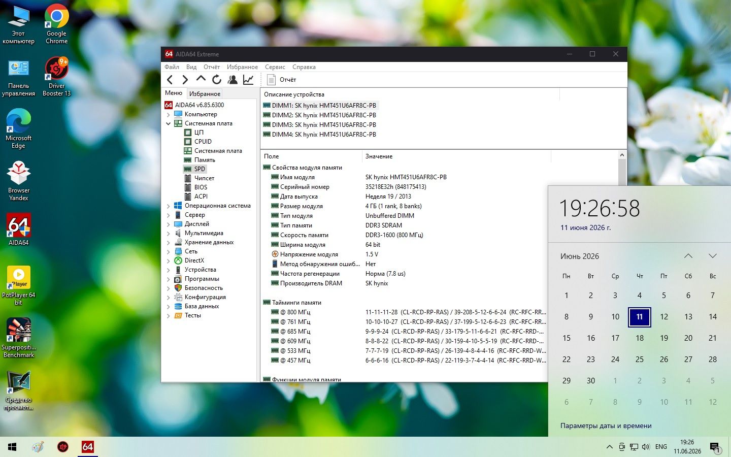Open the volume icon in system tray
Screen dimensions: 731x457
click(646, 447)
